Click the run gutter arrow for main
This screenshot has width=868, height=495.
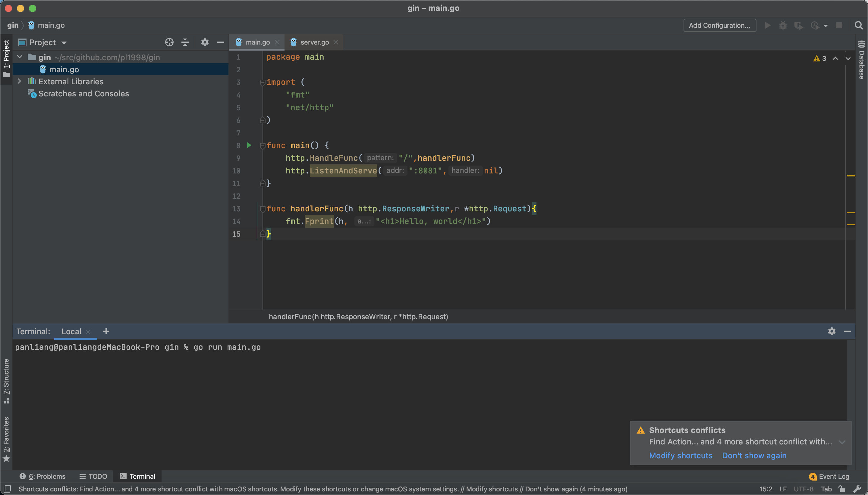(x=249, y=145)
